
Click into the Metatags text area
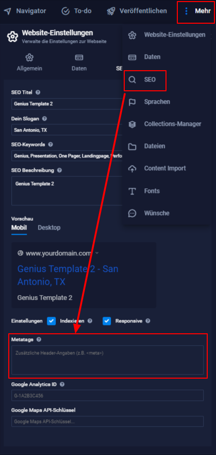pyautogui.click(x=107, y=360)
